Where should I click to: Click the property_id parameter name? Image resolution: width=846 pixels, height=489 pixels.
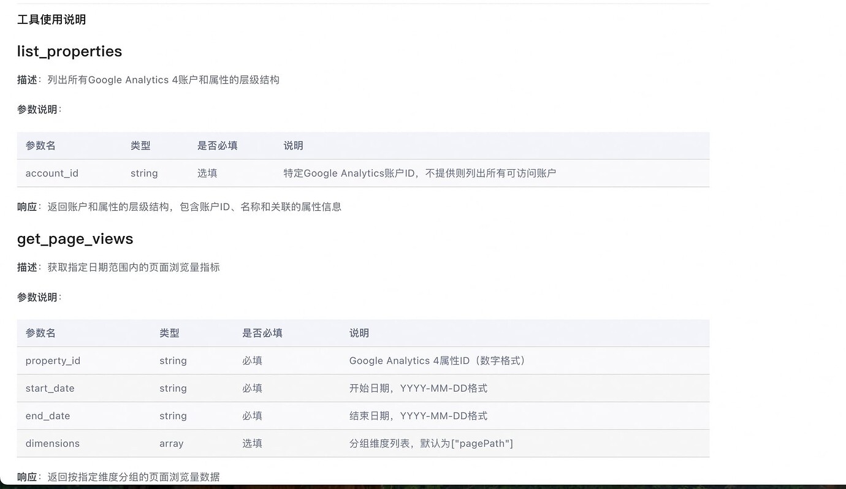pyautogui.click(x=53, y=360)
